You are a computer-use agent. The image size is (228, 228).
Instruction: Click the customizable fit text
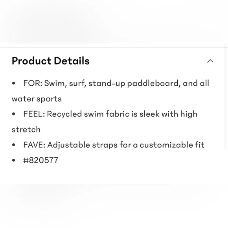(x=172, y=145)
